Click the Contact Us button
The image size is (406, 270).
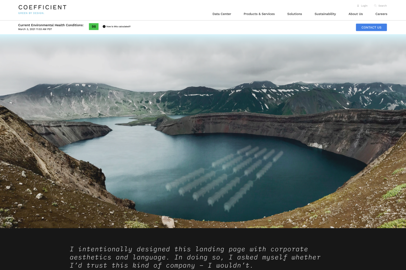click(371, 27)
